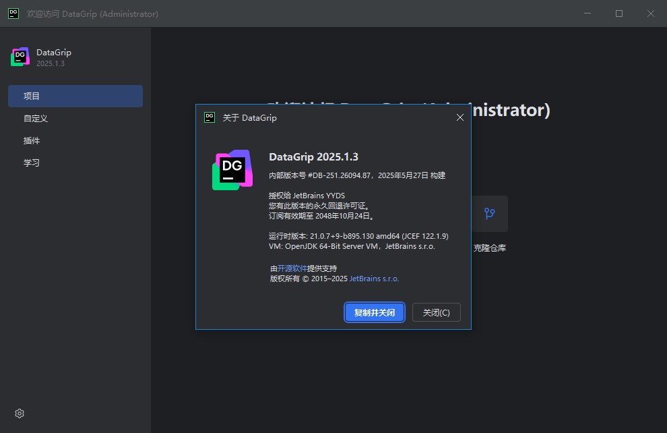The height and width of the screenshot is (433, 667).
Task: Click the build number #DB-251.26094.87 line
Action: [357, 175]
